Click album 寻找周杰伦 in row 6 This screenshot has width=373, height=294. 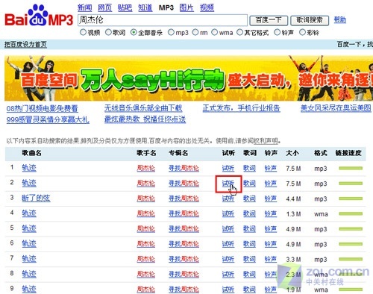point(184,244)
